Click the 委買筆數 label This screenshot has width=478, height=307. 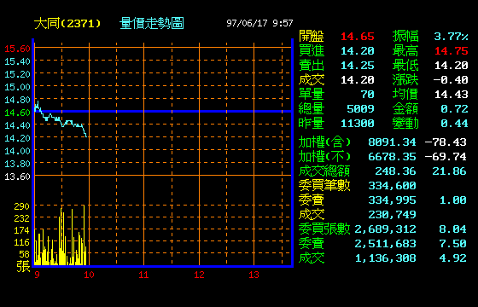pos(324,186)
